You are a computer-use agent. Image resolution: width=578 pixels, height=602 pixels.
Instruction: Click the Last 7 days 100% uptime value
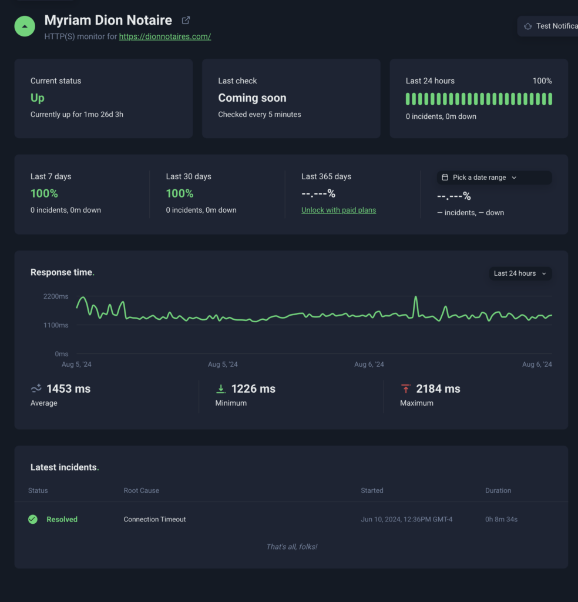(44, 193)
